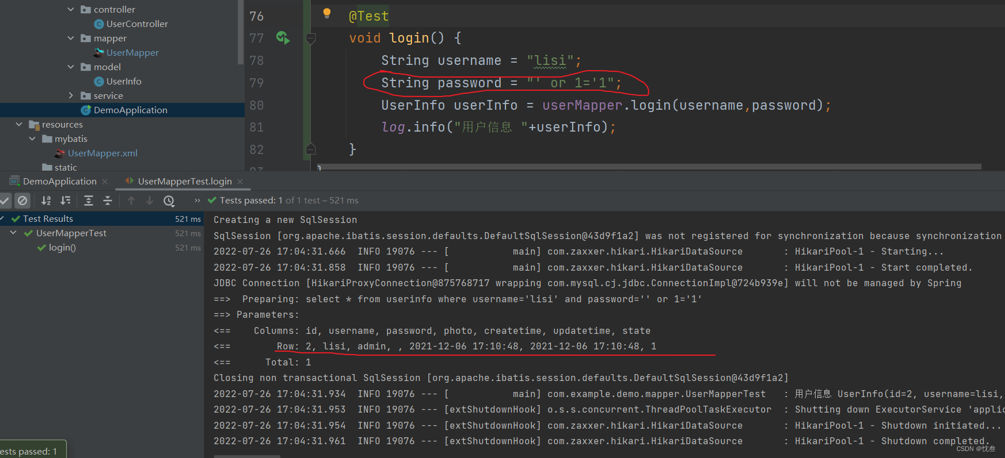The width and height of the screenshot is (1005, 458).
Task: Select UserMapperTest in results tree
Action: [71, 233]
